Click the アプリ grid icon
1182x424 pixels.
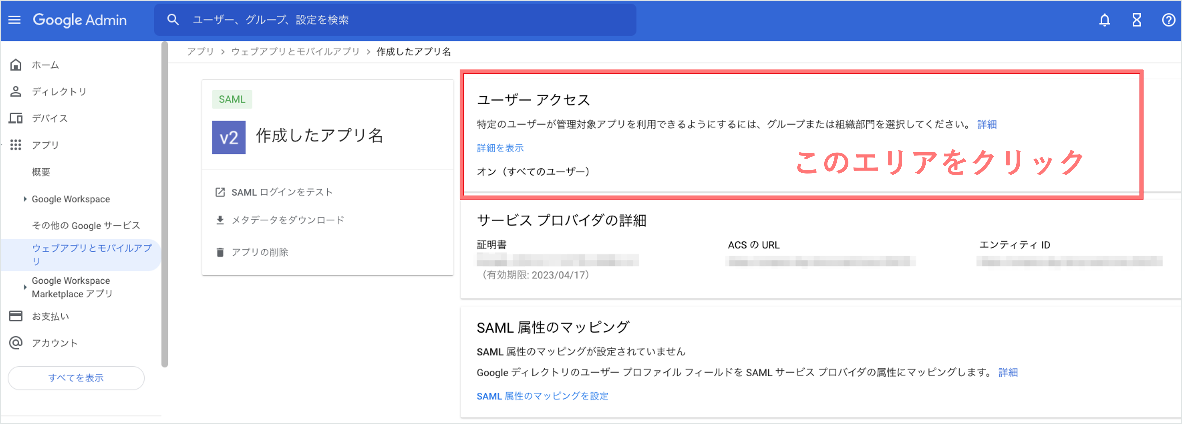click(x=16, y=145)
